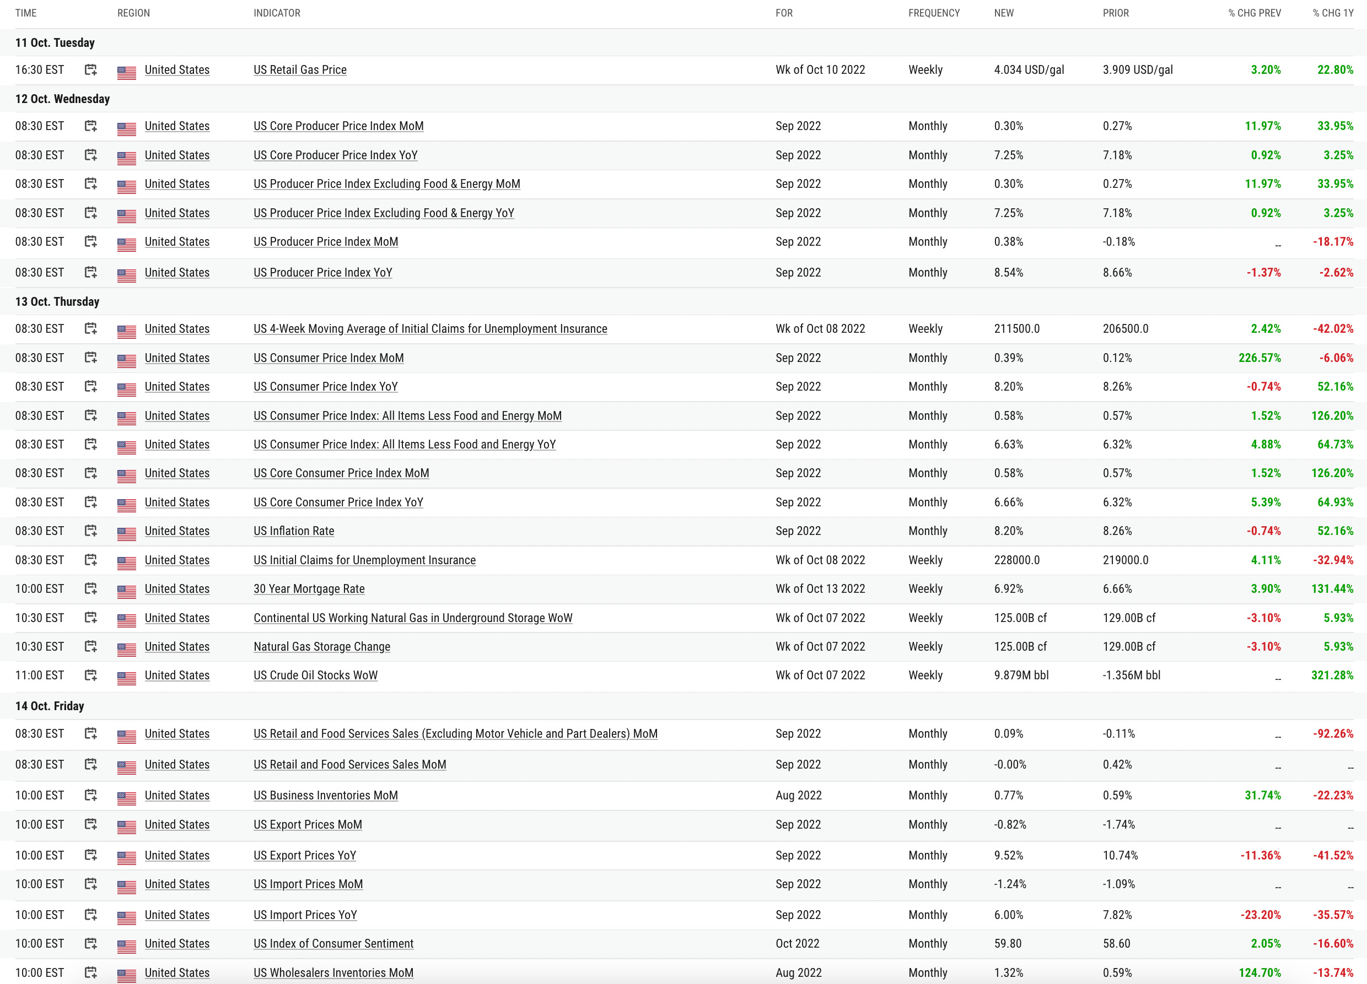This screenshot has height=984, width=1367.
Task: Click United States link in US Export Prices YoY row
Action: tap(177, 855)
